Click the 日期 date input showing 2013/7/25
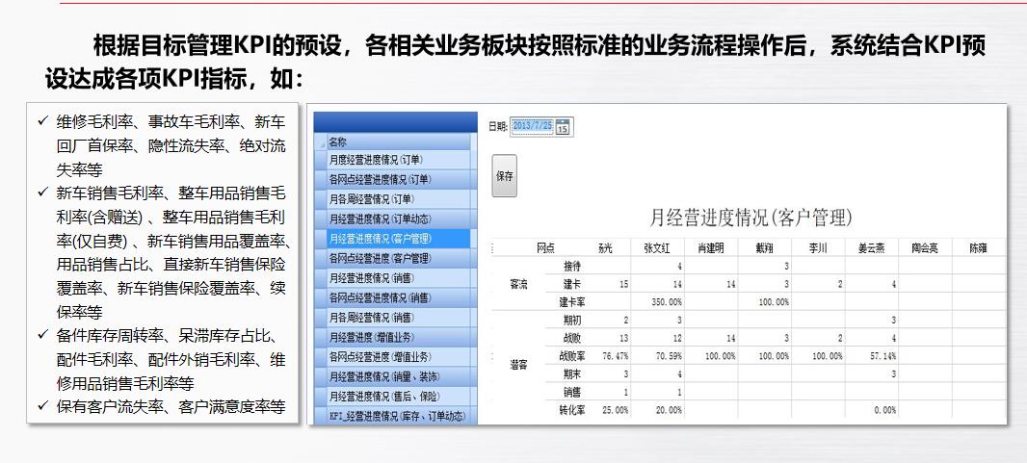Viewport: 1027px width, 463px height. (532, 126)
